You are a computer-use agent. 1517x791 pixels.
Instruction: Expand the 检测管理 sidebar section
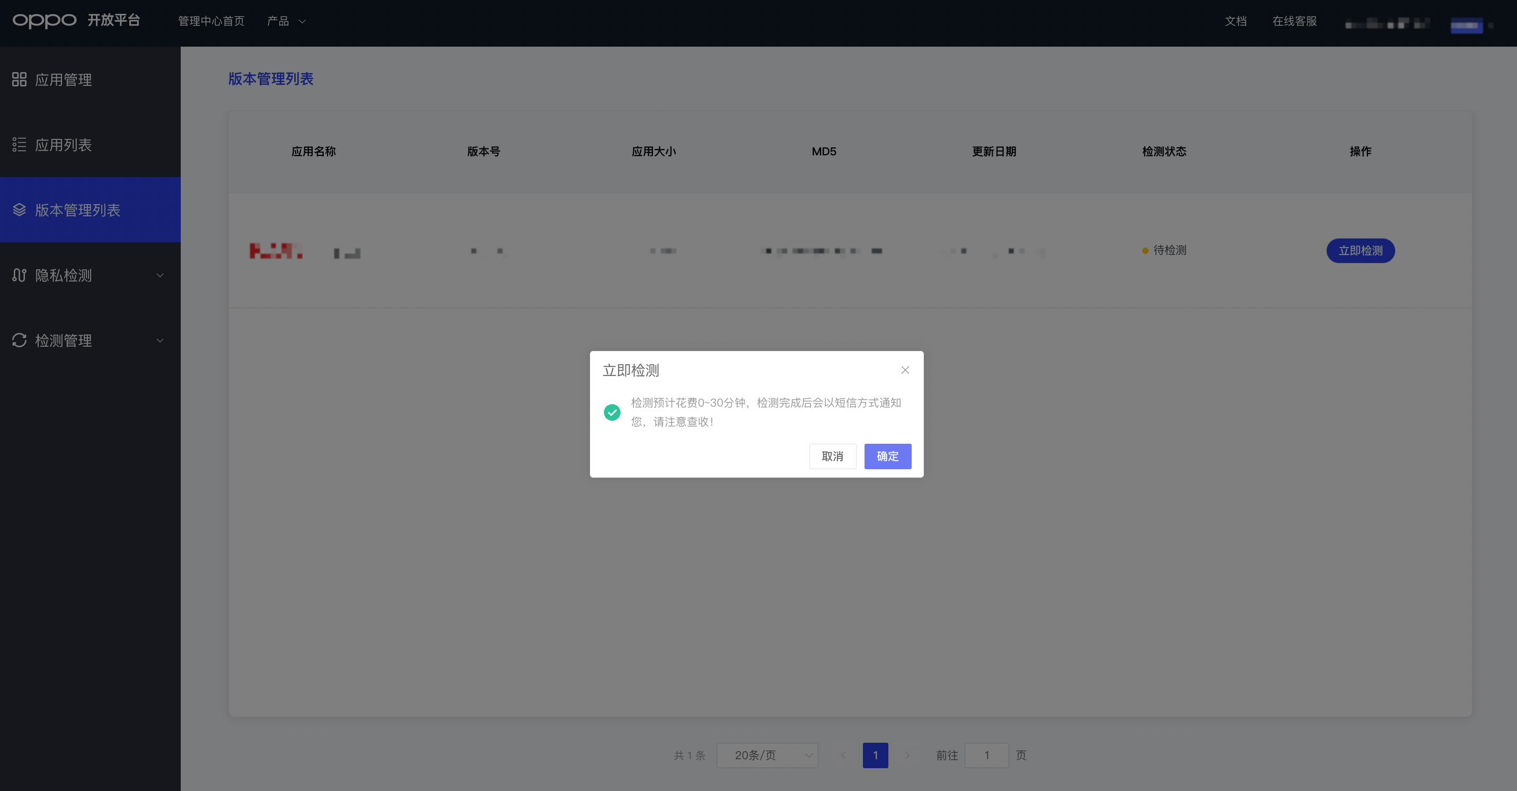point(160,340)
